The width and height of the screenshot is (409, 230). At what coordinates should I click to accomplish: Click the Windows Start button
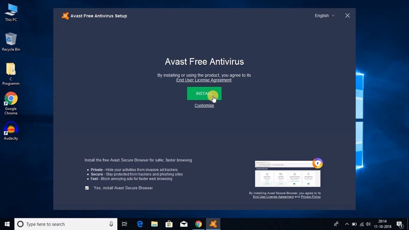7,224
